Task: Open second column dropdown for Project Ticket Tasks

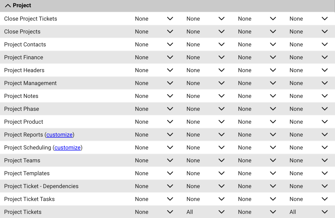Action: [x=222, y=199]
